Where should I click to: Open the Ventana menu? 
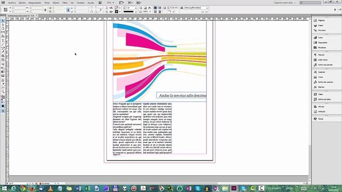[81, 3]
